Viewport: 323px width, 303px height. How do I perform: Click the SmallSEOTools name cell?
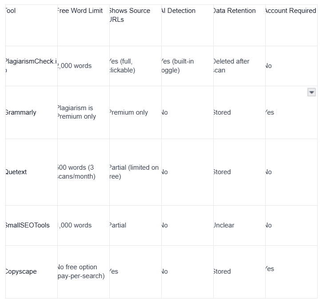(x=31, y=225)
